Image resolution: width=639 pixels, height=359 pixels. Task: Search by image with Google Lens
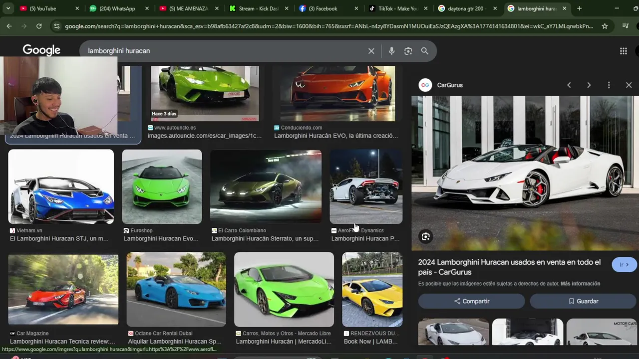click(x=408, y=51)
